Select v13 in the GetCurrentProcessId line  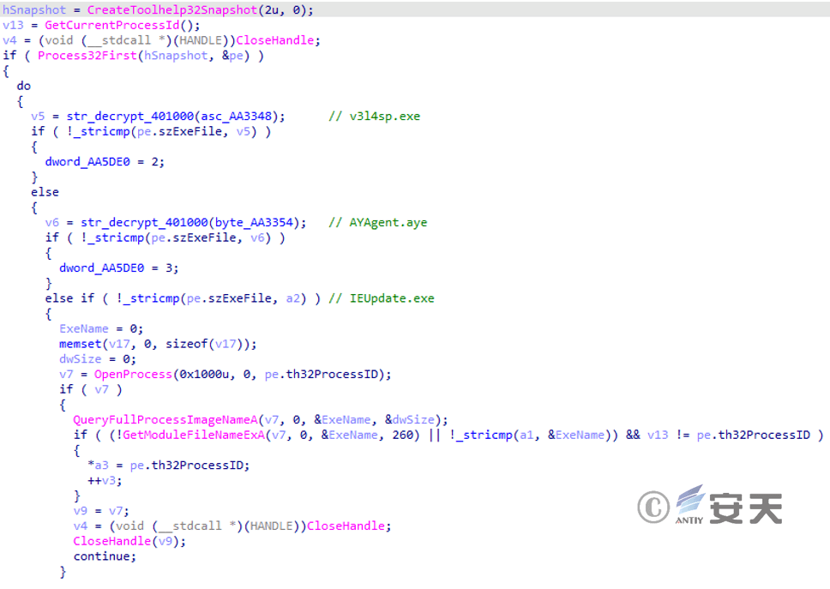point(13,25)
